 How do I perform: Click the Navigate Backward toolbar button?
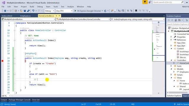[5, 11]
